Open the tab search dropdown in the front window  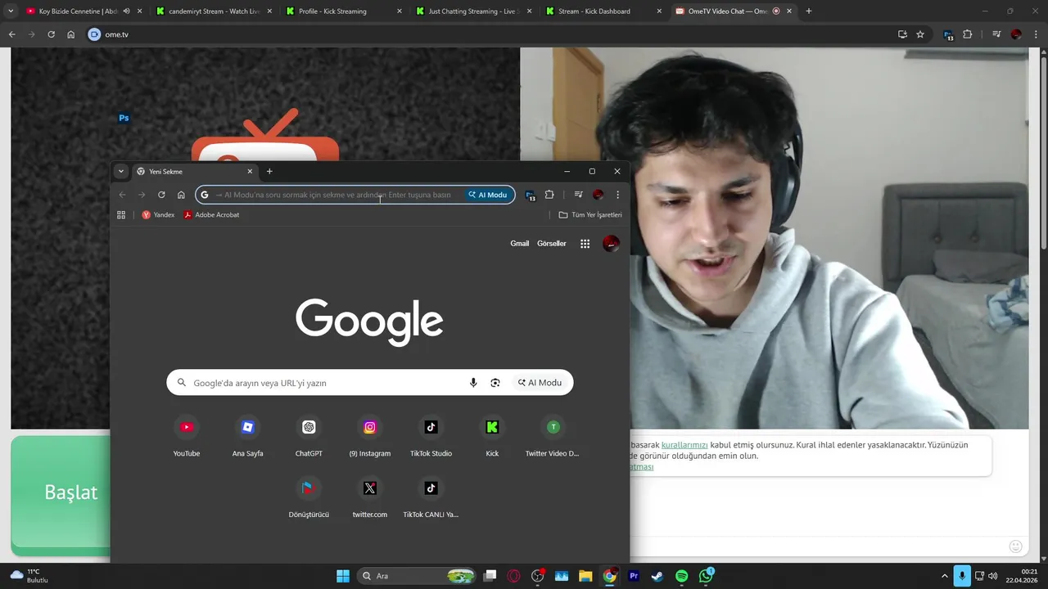[120, 172]
